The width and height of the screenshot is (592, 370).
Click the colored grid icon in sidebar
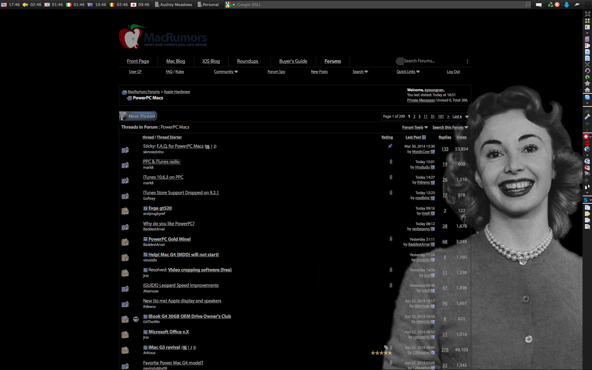pyautogui.click(x=587, y=21)
